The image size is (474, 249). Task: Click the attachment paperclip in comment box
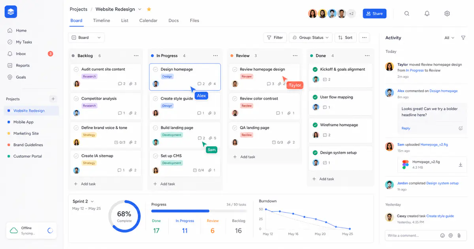pos(459,236)
